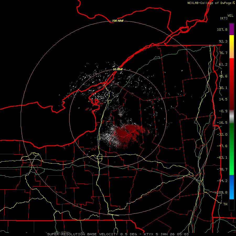Click the VEL legend title
This screenshot has width=236, height=236.
230,15
